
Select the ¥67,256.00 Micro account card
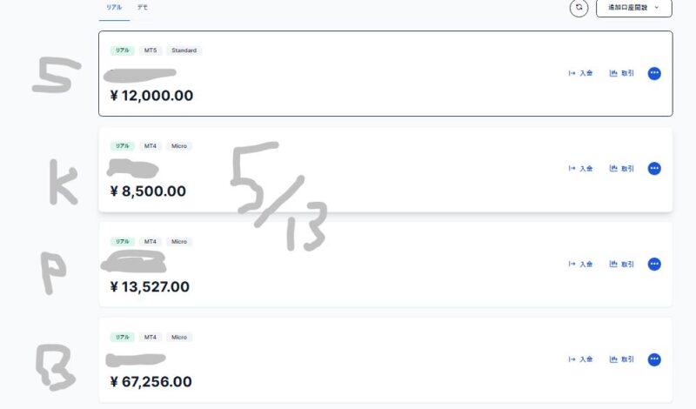coord(385,360)
